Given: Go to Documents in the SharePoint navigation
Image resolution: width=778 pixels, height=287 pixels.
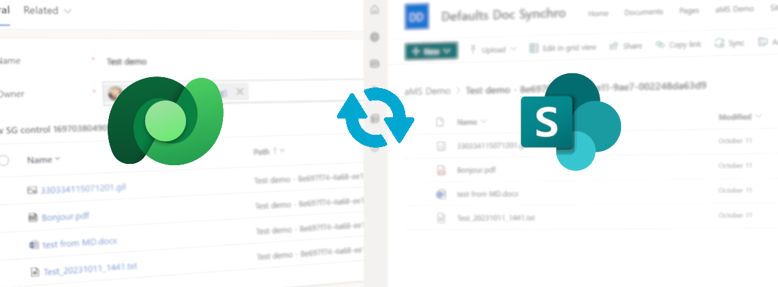Looking at the screenshot, I should [x=643, y=12].
